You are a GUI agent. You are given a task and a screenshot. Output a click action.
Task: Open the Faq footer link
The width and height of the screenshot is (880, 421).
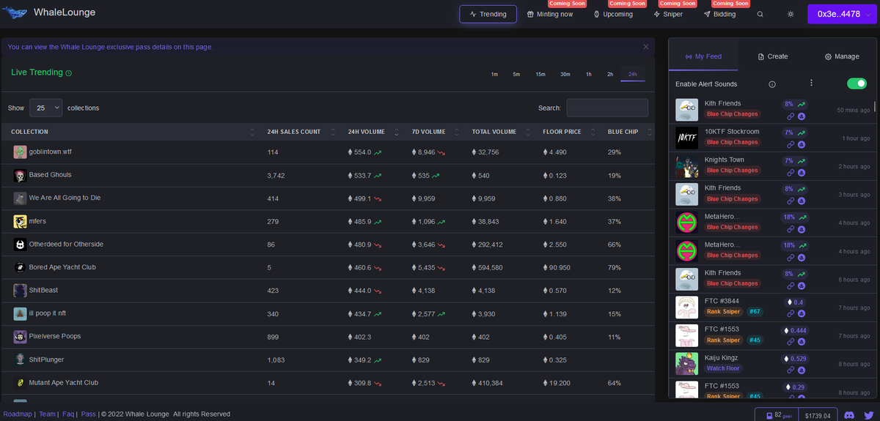(x=68, y=414)
